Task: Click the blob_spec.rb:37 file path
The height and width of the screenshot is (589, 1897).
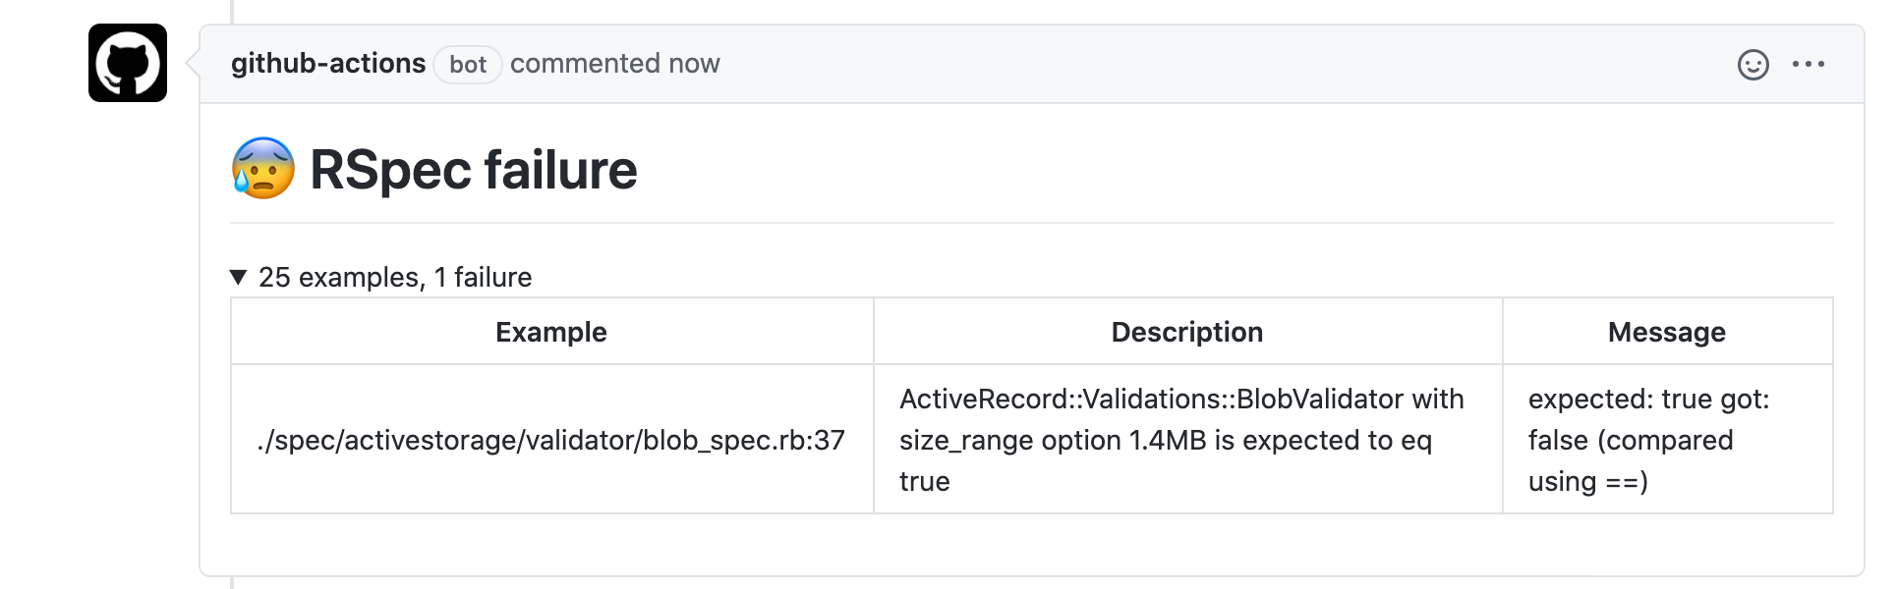Action: pyautogui.click(x=550, y=440)
